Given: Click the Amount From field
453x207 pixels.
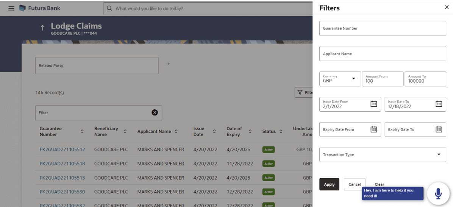Looking at the screenshot, I should (383, 79).
